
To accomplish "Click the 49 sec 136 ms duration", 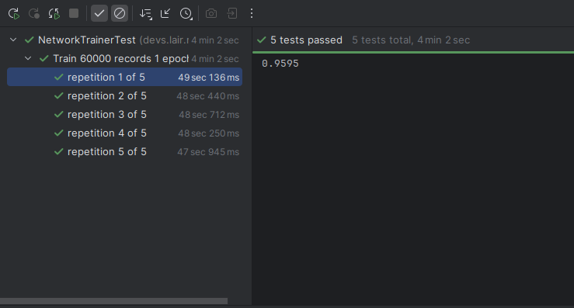I will tap(208, 77).
